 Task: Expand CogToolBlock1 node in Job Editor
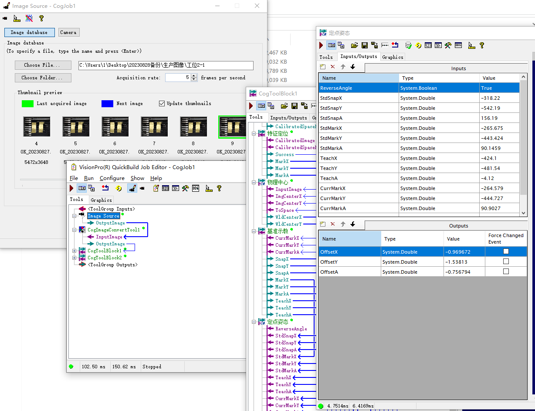(74, 251)
